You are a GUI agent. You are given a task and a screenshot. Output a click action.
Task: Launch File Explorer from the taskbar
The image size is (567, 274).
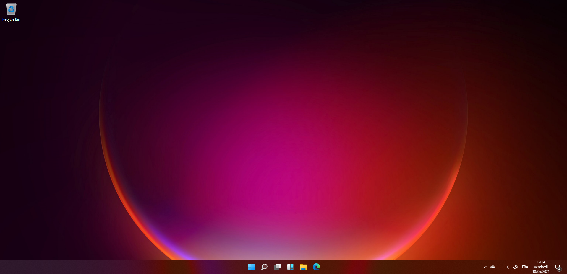click(x=303, y=267)
